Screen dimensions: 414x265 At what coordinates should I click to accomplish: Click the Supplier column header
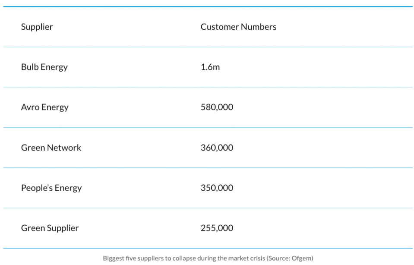point(37,27)
